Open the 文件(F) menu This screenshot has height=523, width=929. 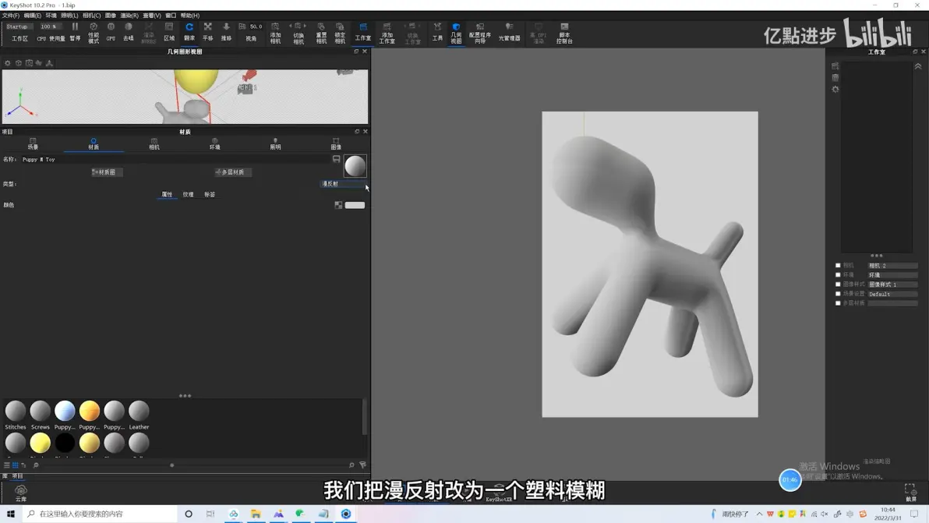11,16
